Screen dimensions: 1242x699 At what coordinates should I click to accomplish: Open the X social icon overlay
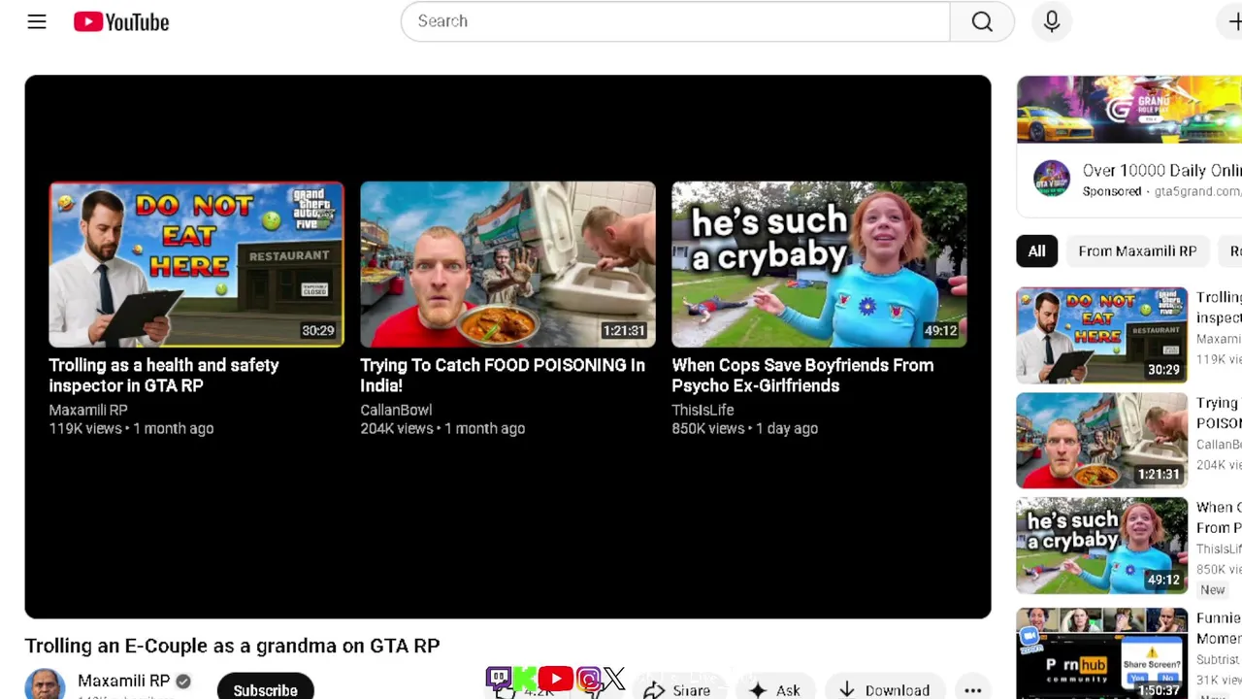614,679
